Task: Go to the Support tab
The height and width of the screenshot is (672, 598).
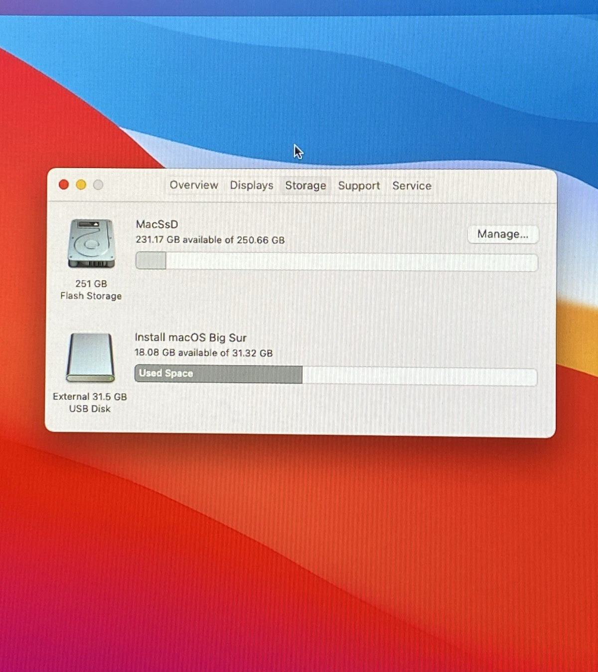Action: click(x=359, y=186)
